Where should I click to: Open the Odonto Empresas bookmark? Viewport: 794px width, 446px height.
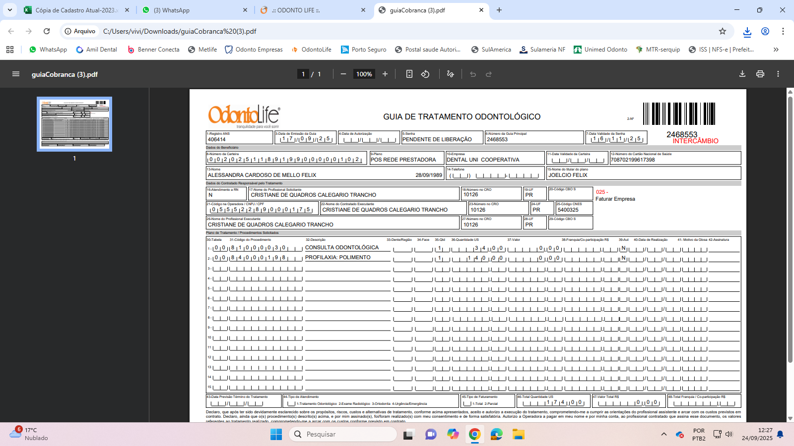pos(254,50)
